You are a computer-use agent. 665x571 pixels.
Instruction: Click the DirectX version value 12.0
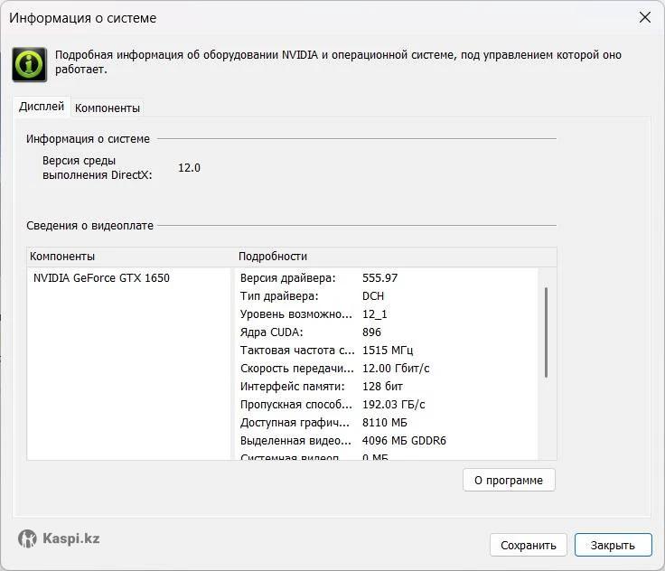(x=189, y=168)
